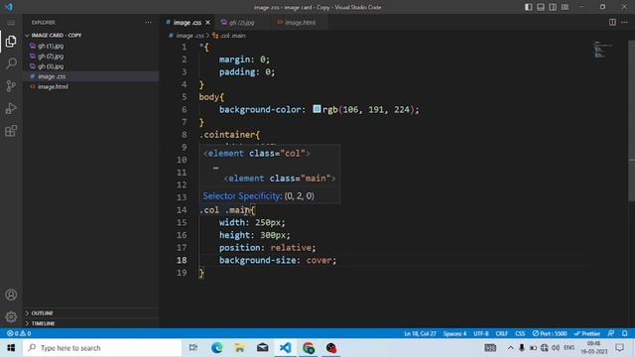
Task: Open gh (1).jpg in explorer
Action: [x=51, y=46]
